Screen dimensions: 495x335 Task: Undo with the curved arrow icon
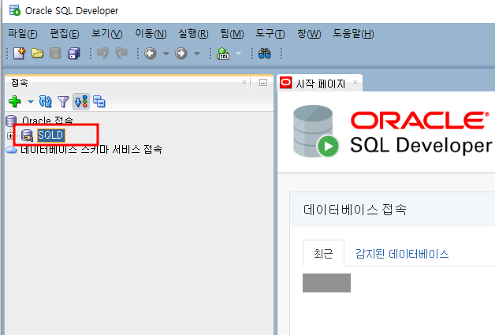(x=102, y=53)
